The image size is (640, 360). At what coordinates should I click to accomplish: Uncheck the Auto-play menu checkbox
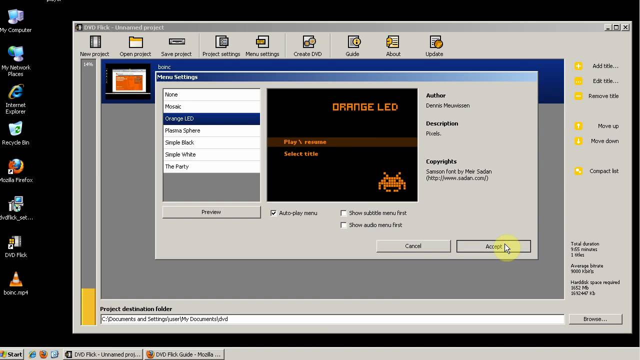273,213
